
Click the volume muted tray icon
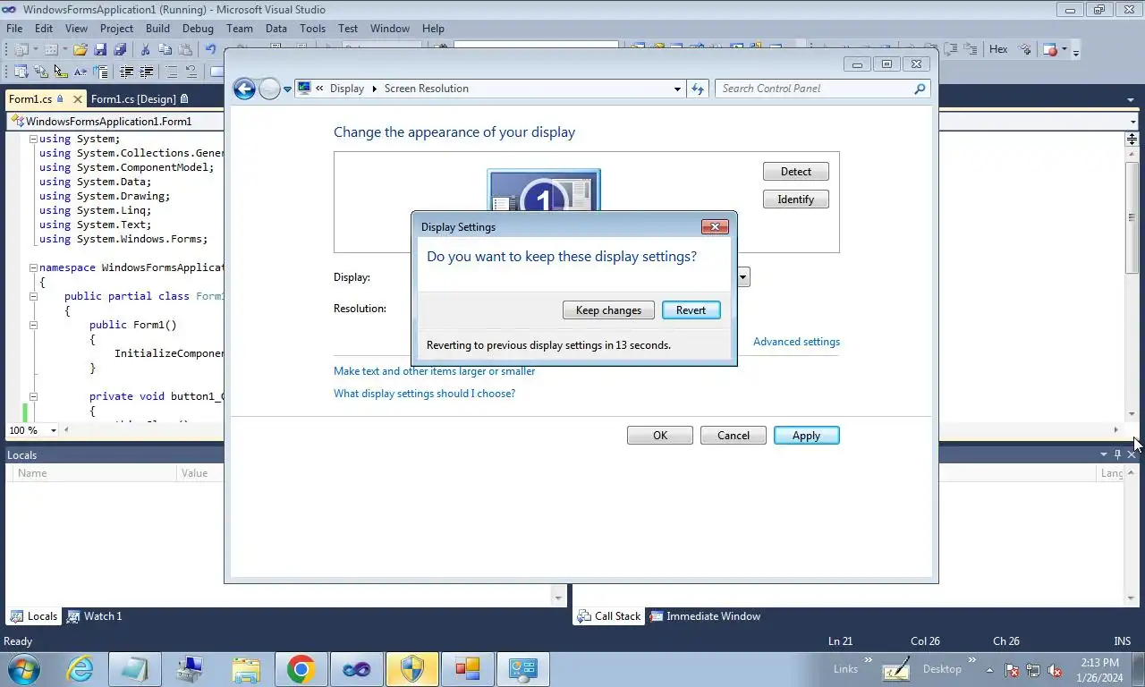[1055, 670]
